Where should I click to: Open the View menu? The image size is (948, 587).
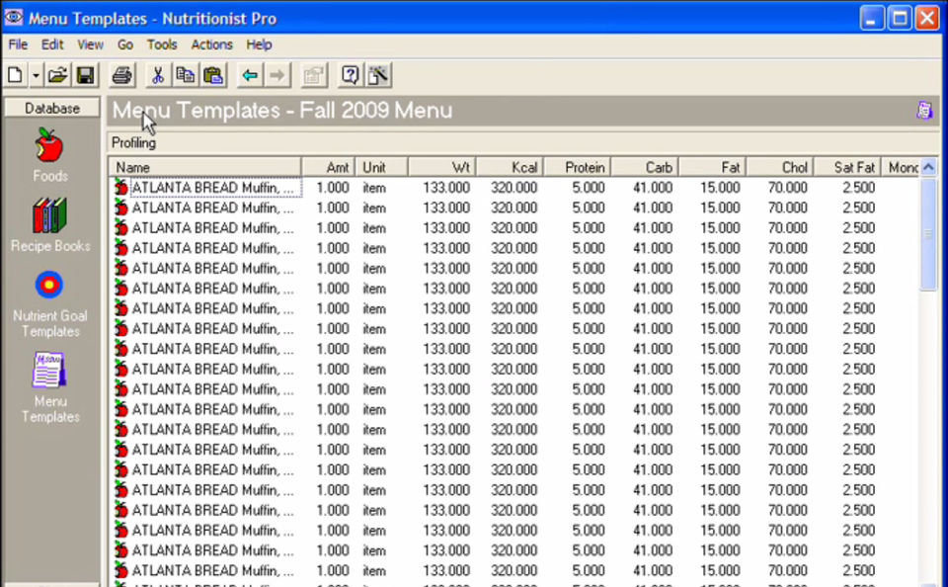pyautogui.click(x=90, y=44)
